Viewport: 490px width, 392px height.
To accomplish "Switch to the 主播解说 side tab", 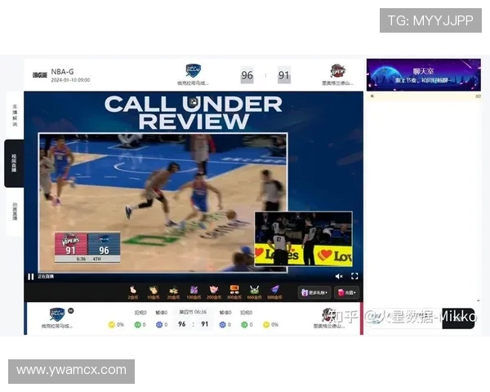I will click(15, 114).
